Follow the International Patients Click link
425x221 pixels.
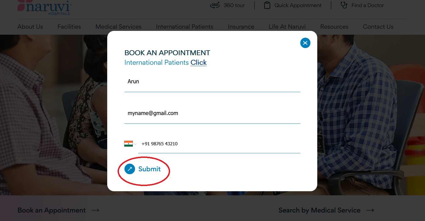tap(199, 63)
